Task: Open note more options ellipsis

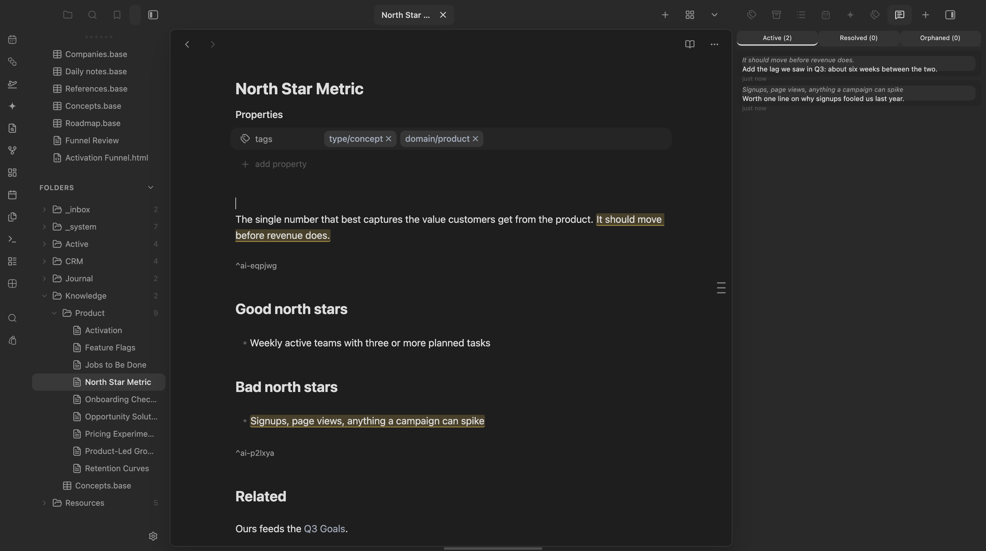Action: pyautogui.click(x=714, y=44)
